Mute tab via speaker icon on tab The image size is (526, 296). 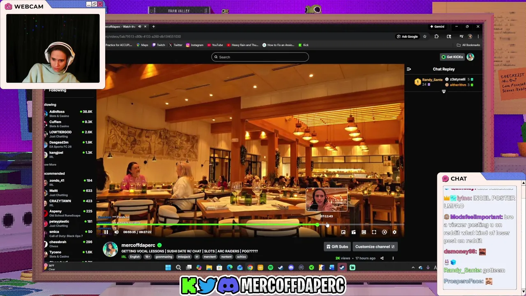139,27
